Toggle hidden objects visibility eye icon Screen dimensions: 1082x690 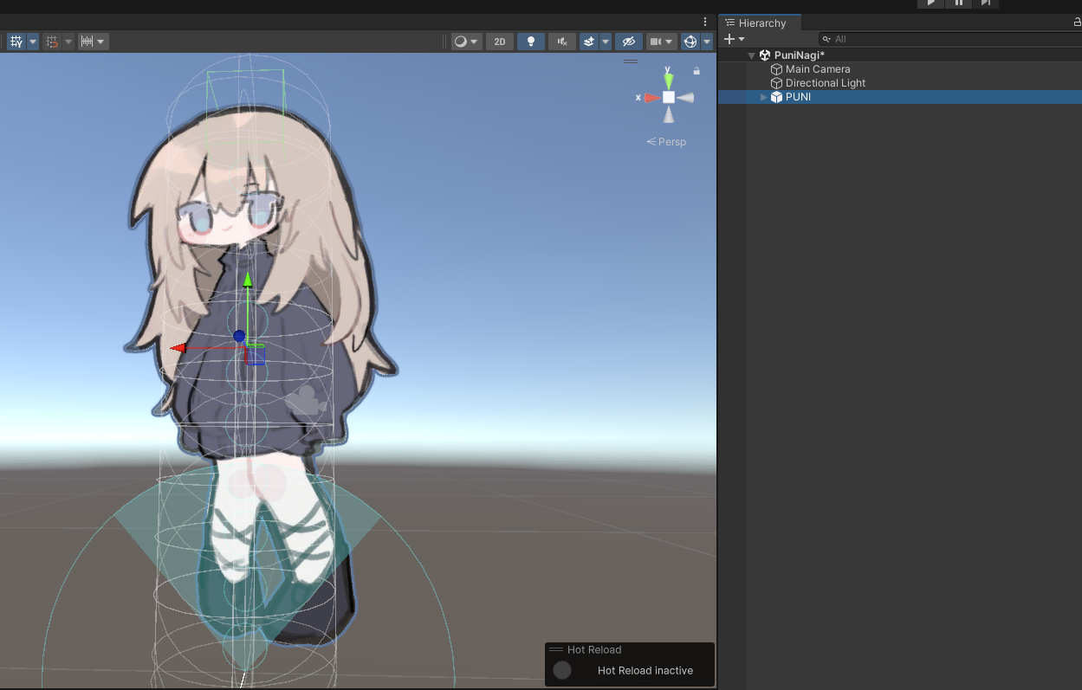pos(629,42)
